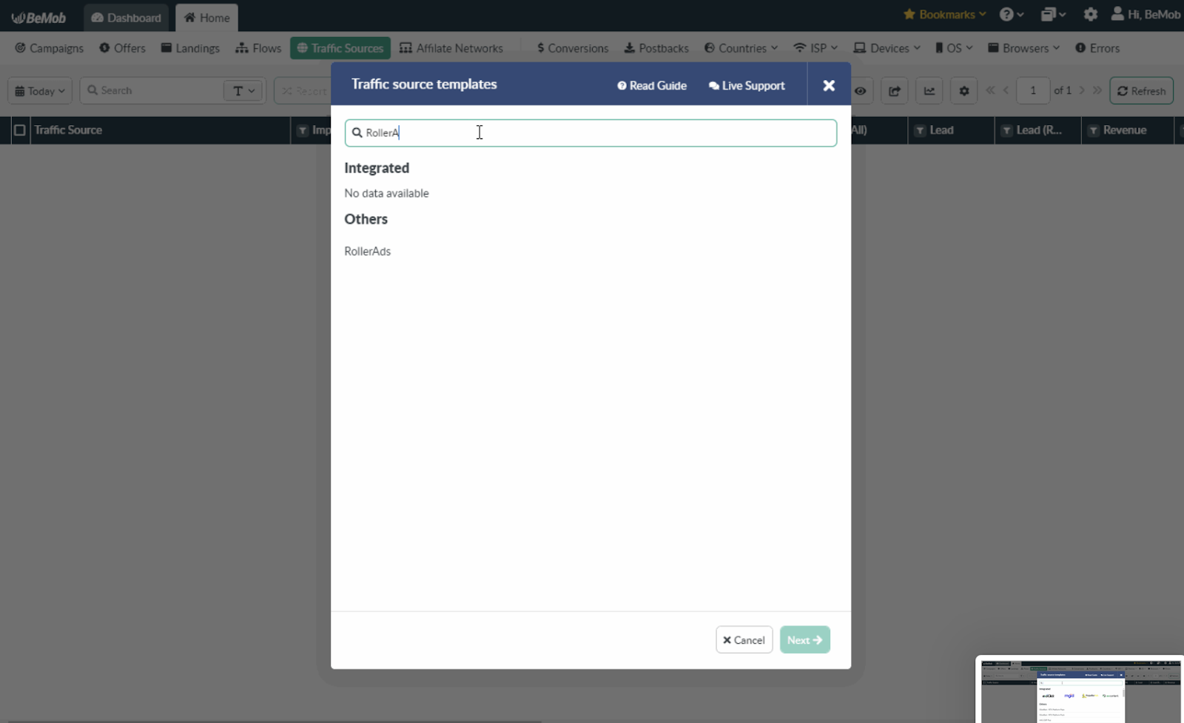Click the Revenue column filter icon
The height and width of the screenshot is (723, 1184).
(1093, 130)
